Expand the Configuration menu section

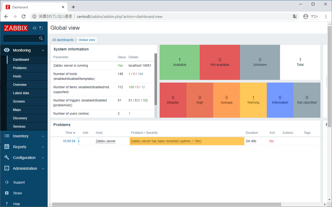pos(43,158)
